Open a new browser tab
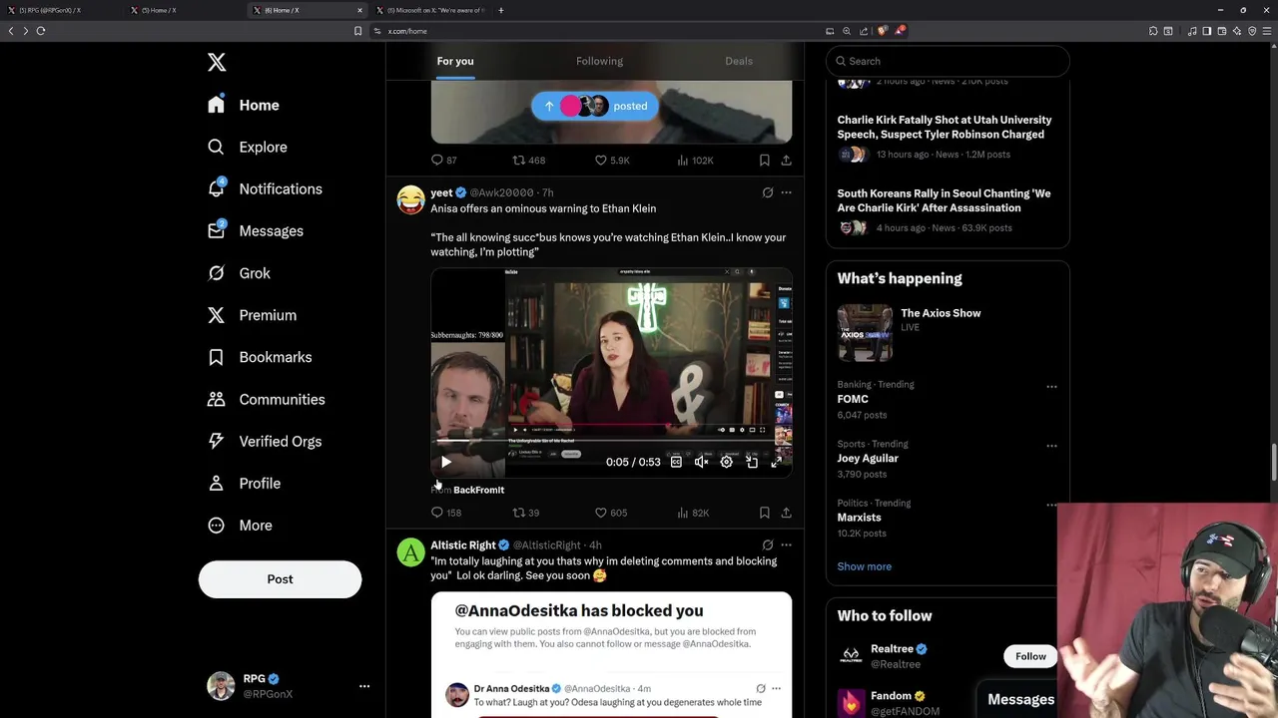This screenshot has height=718, width=1278. pyautogui.click(x=501, y=10)
